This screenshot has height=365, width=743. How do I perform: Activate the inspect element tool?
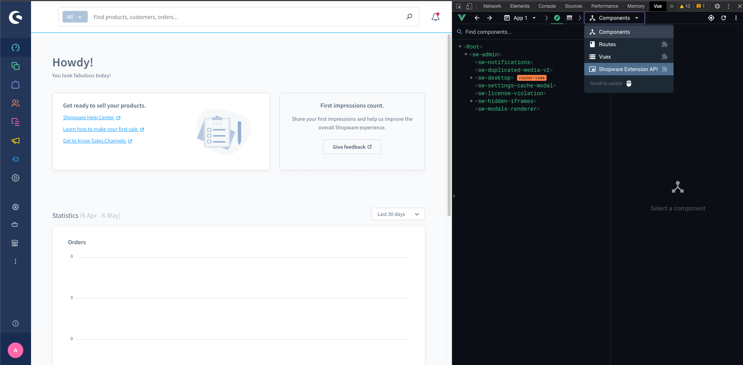point(458,6)
